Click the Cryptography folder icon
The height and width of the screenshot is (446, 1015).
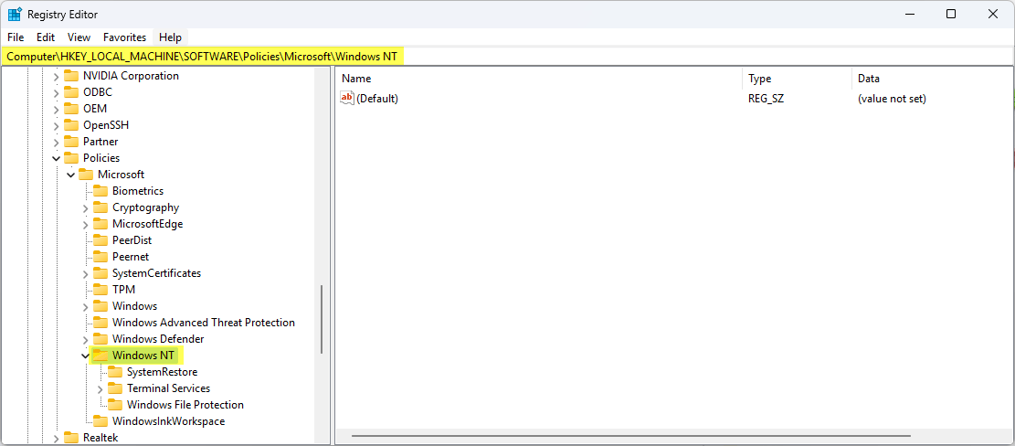100,207
